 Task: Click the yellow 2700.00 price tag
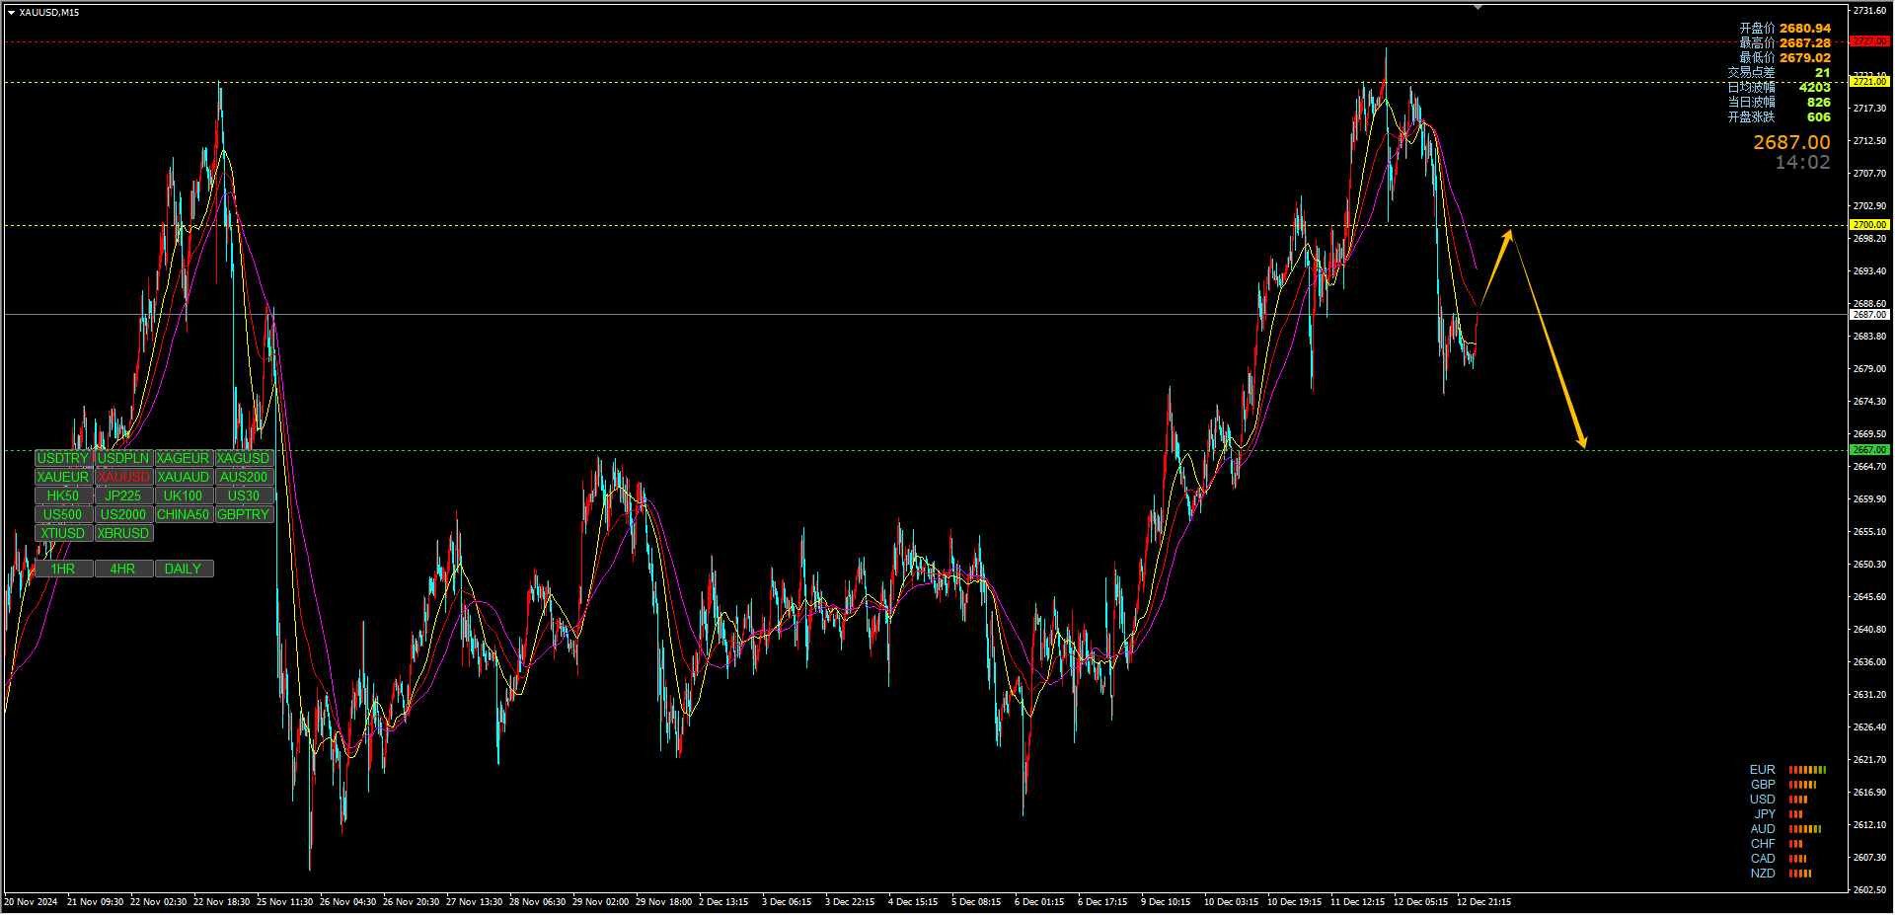[1869, 225]
